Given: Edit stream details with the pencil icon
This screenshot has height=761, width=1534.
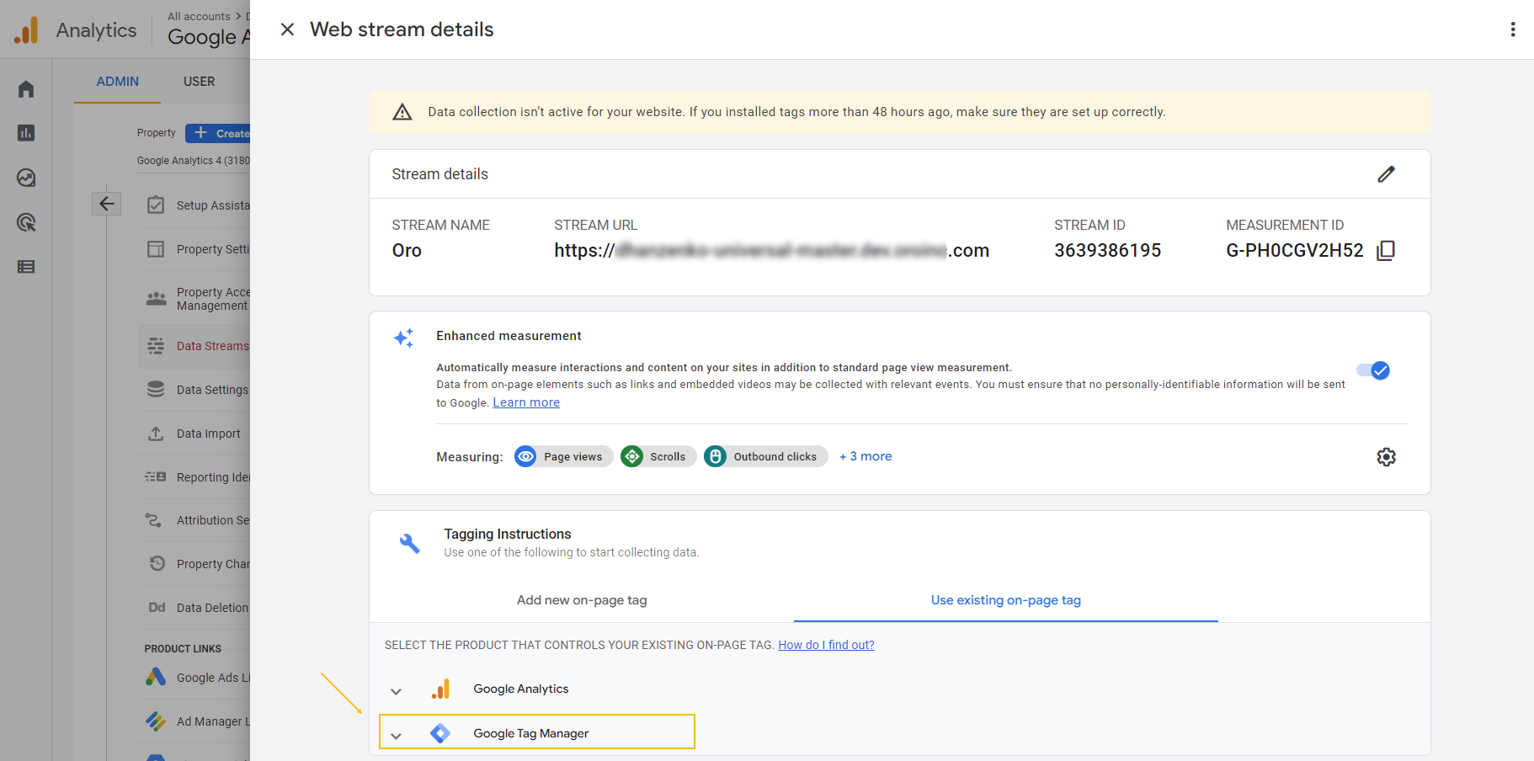Looking at the screenshot, I should tap(1386, 174).
